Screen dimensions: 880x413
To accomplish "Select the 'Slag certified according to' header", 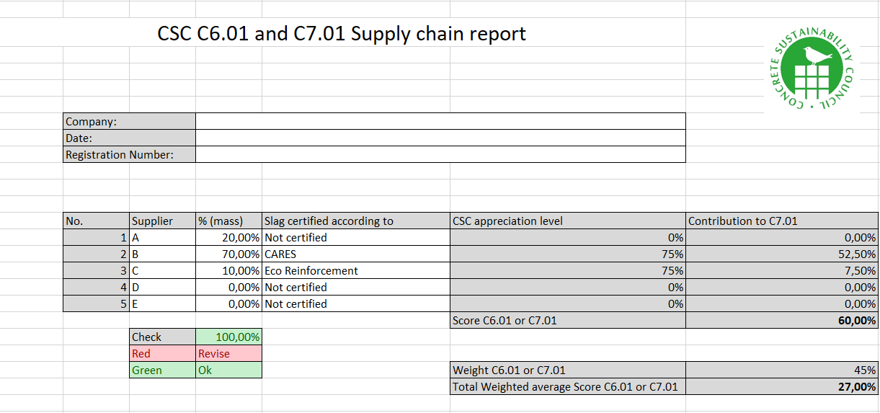I will click(x=355, y=221).
